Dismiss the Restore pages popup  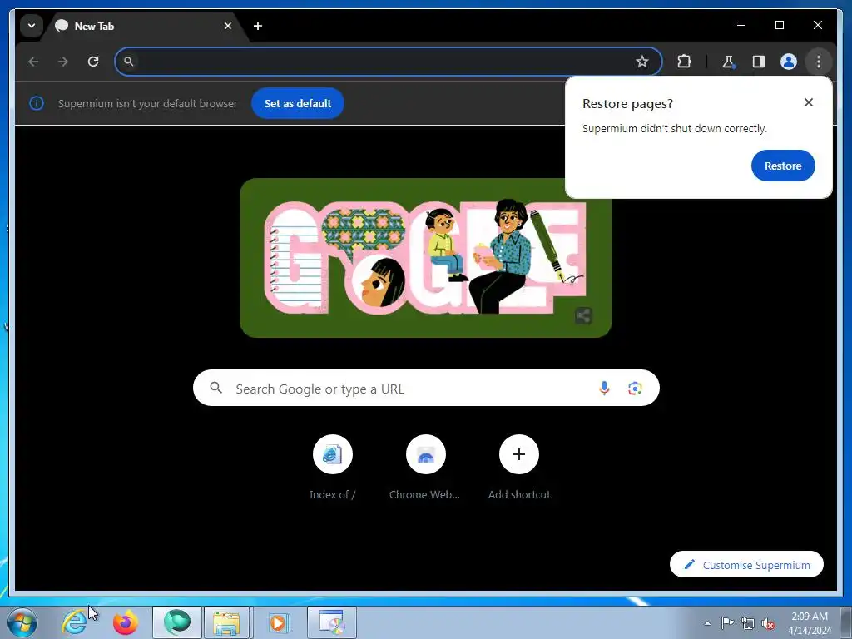(x=809, y=102)
